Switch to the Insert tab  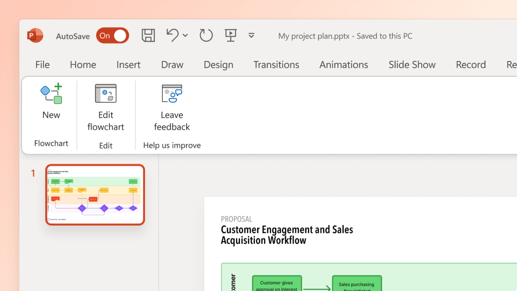[x=128, y=64]
